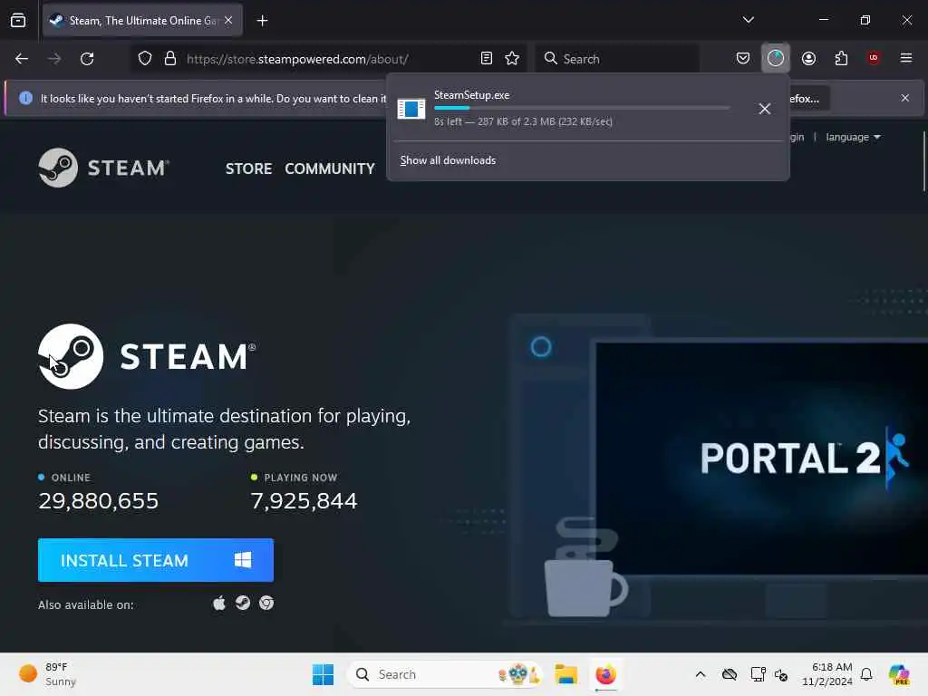Open File Explorer from taskbar
Image resolution: width=928 pixels, height=696 pixels.
click(x=565, y=674)
